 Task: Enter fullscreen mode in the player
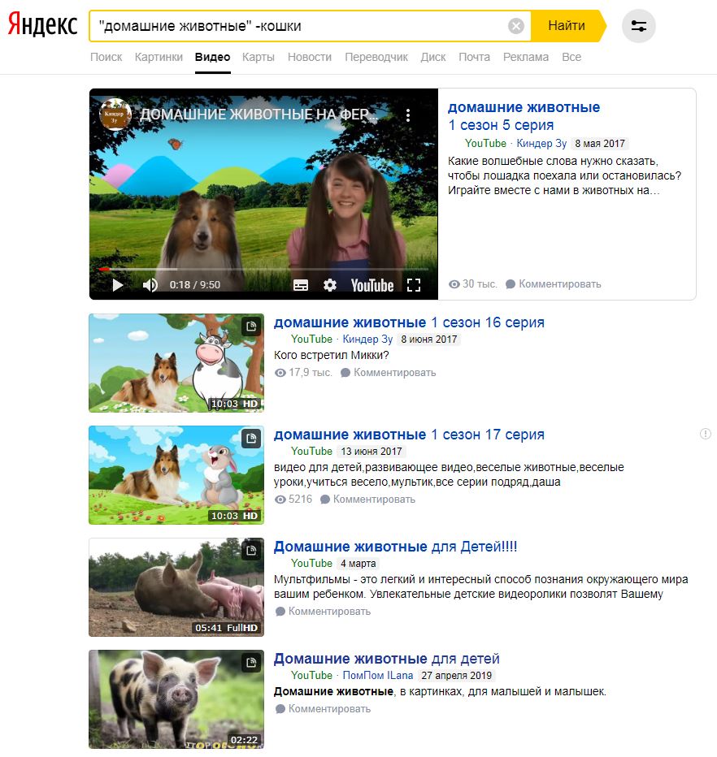[x=414, y=285]
